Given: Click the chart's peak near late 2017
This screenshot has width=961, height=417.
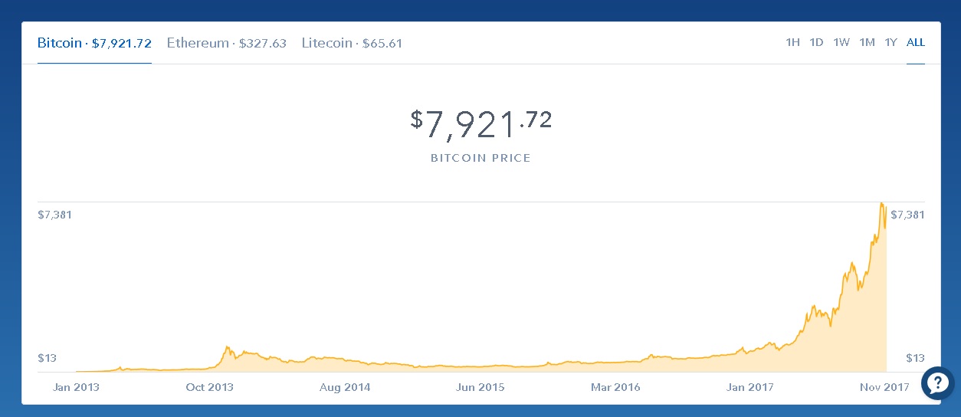Looking at the screenshot, I should click(882, 204).
